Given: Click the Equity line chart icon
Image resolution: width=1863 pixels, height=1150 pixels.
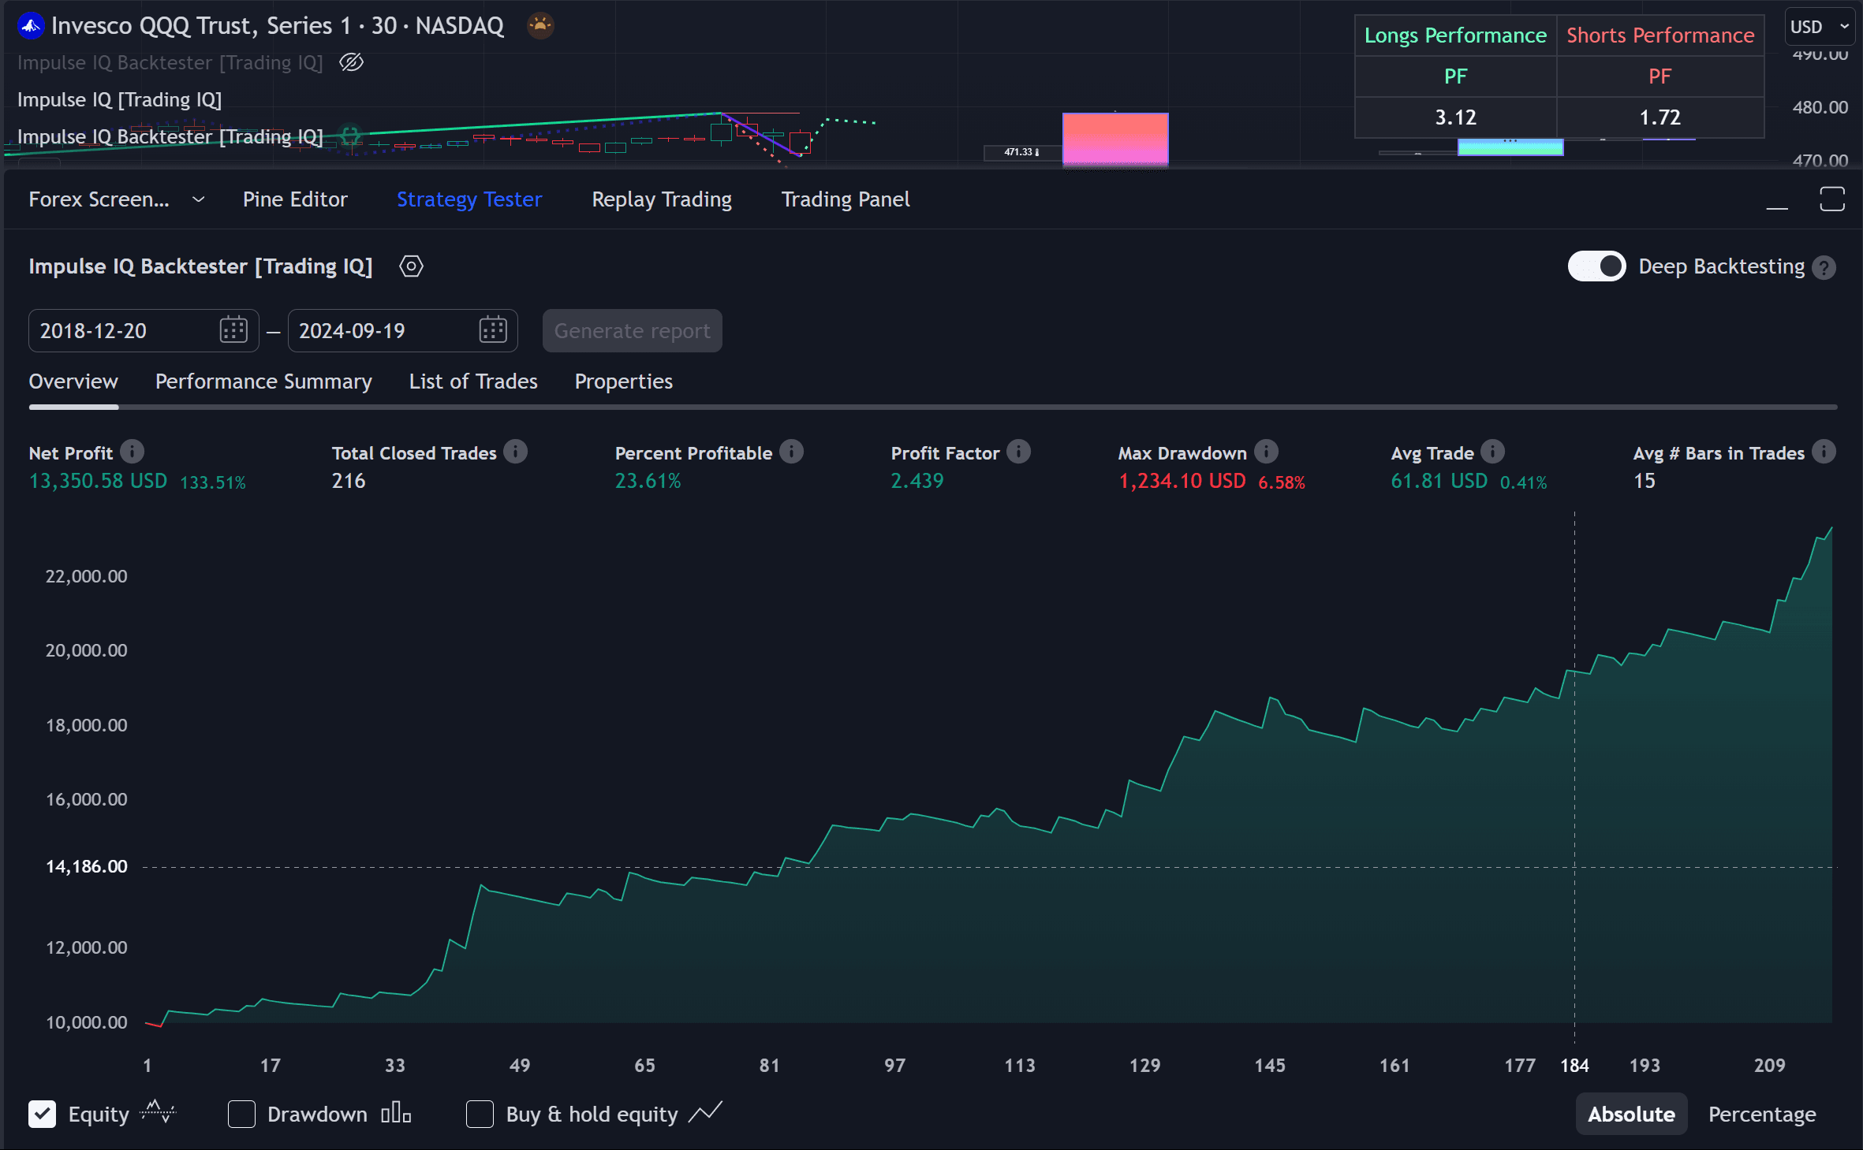Looking at the screenshot, I should coord(158,1112).
